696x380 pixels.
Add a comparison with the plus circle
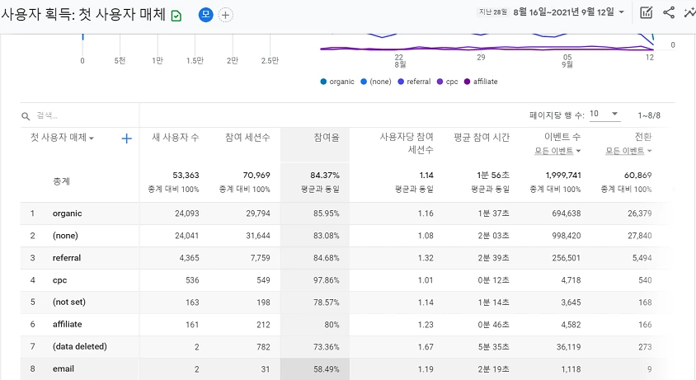(x=225, y=15)
